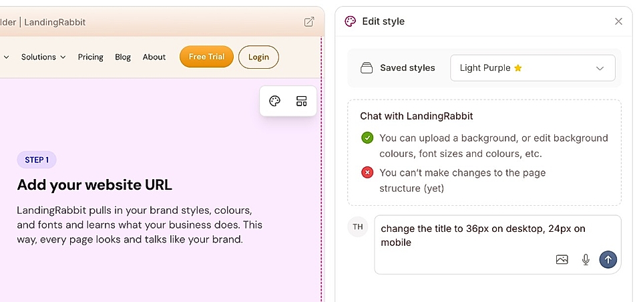Click the Saved styles label

[x=407, y=68]
